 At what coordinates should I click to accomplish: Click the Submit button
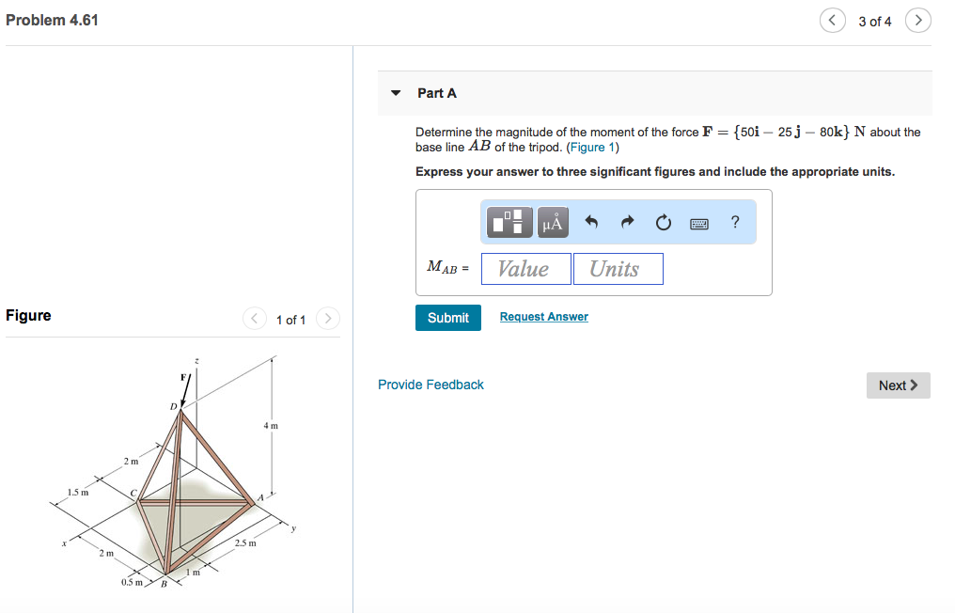(447, 318)
